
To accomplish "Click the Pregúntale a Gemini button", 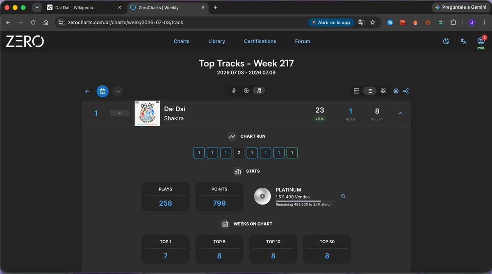I will tap(460, 7).
